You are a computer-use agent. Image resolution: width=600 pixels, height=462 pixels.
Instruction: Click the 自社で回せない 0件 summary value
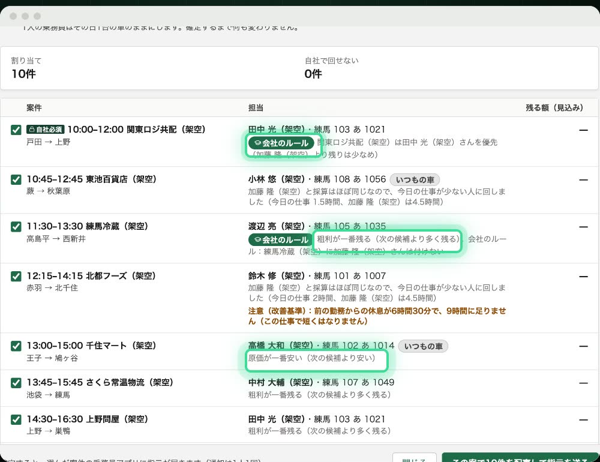pos(313,74)
